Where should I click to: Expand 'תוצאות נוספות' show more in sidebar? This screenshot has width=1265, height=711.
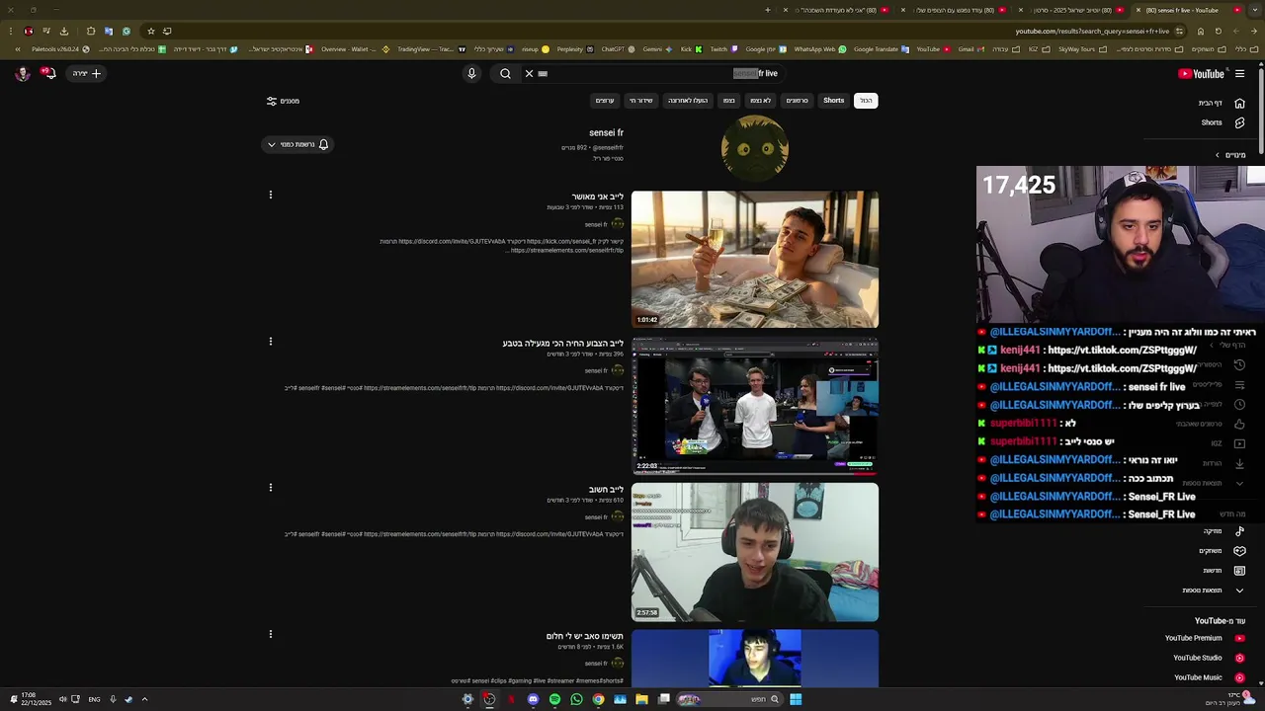pyautogui.click(x=1214, y=591)
